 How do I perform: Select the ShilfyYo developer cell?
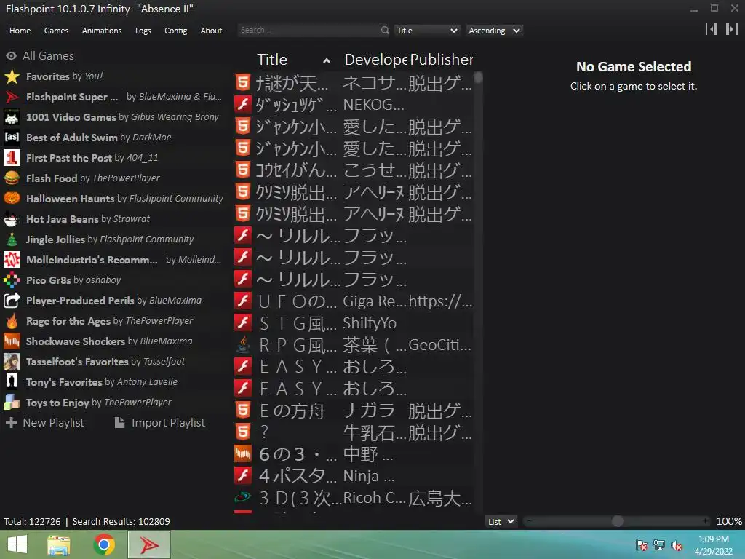370,323
